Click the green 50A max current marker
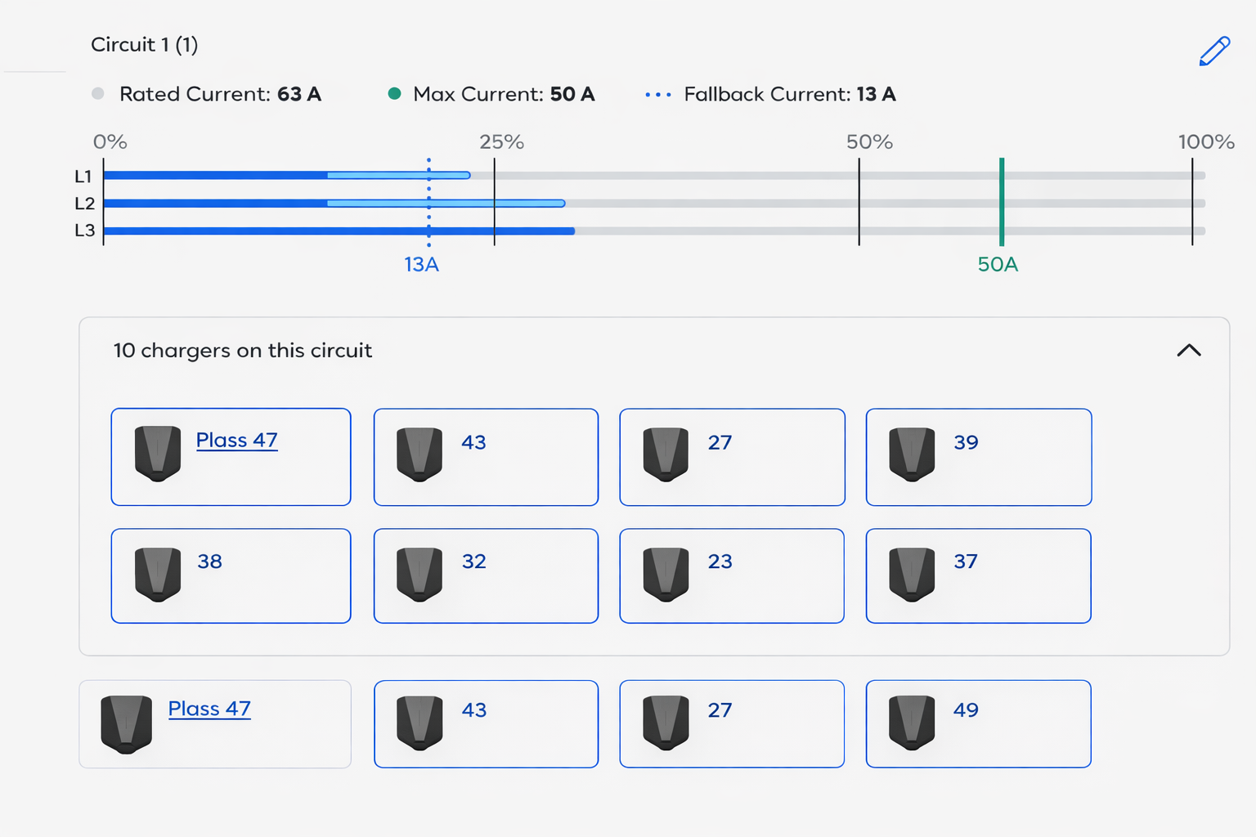This screenshot has width=1256, height=837. click(1001, 202)
